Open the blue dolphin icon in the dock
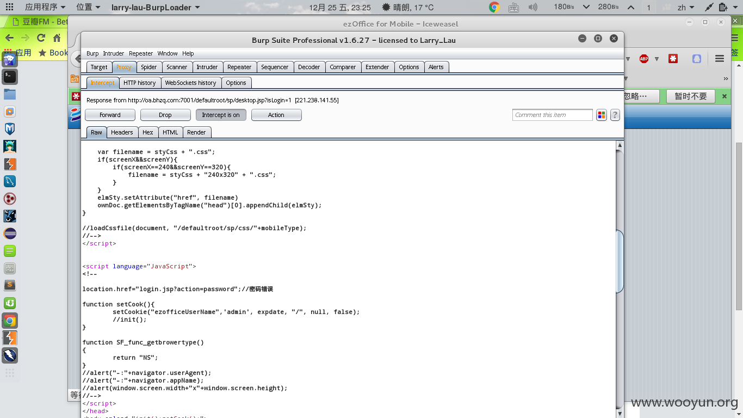 pos(10,181)
